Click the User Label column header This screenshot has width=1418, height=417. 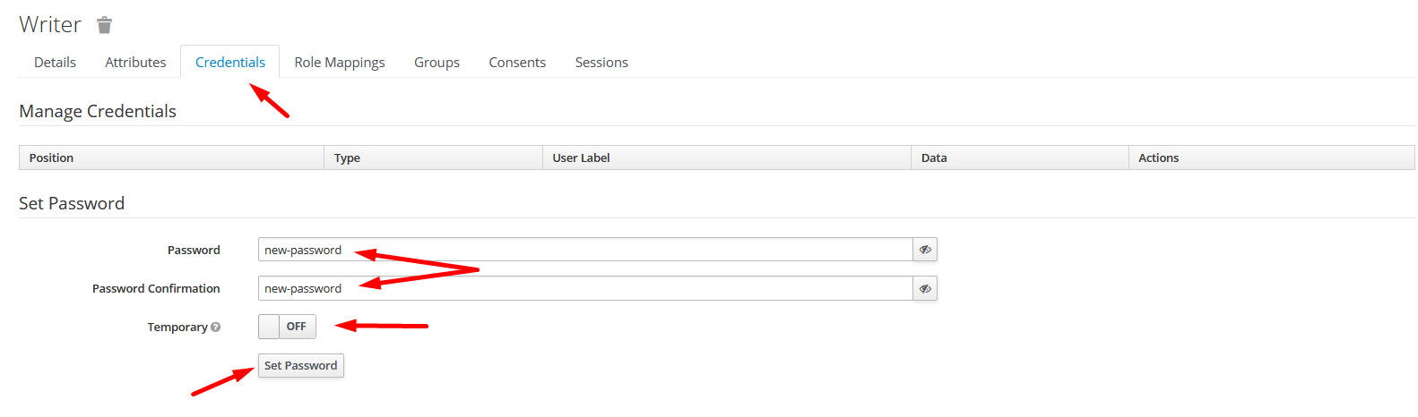[x=581, y=158]
